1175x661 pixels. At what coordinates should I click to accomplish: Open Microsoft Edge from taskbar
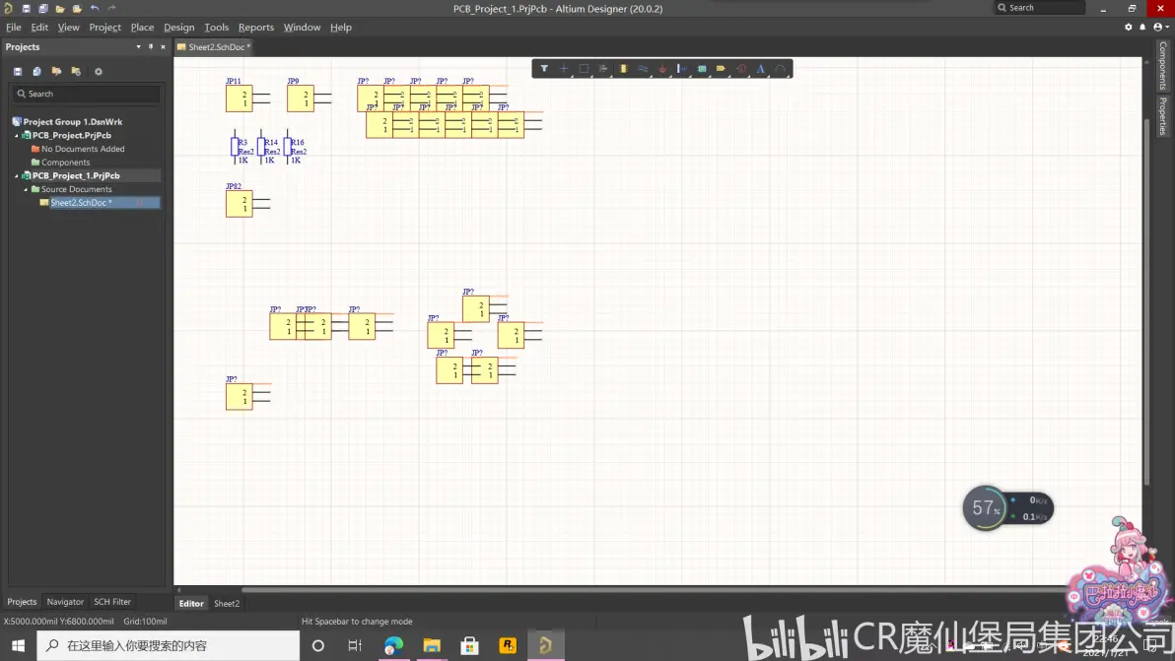pyautogui.click(x=393, y=645)
